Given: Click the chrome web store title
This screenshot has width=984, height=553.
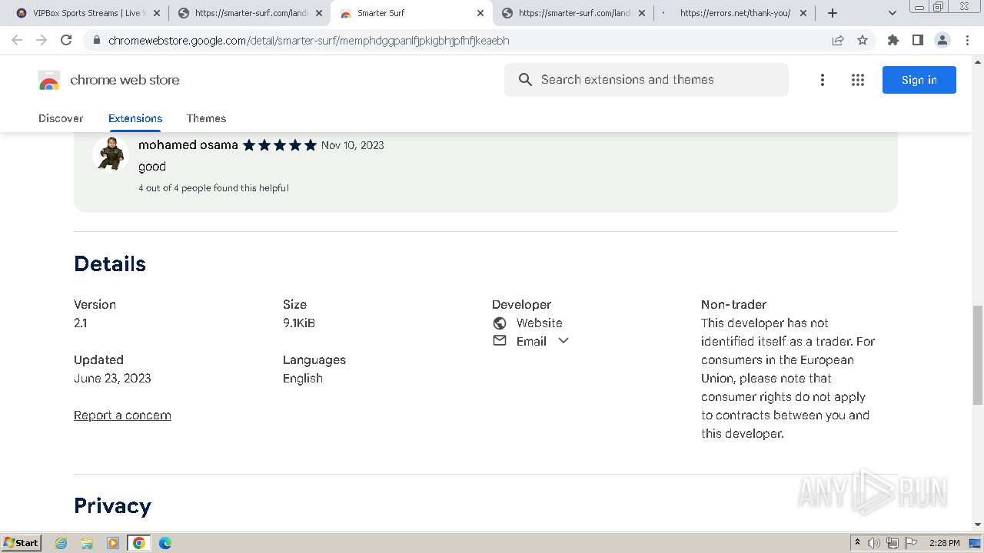Looking at the screenshot, I should [125, 80].
